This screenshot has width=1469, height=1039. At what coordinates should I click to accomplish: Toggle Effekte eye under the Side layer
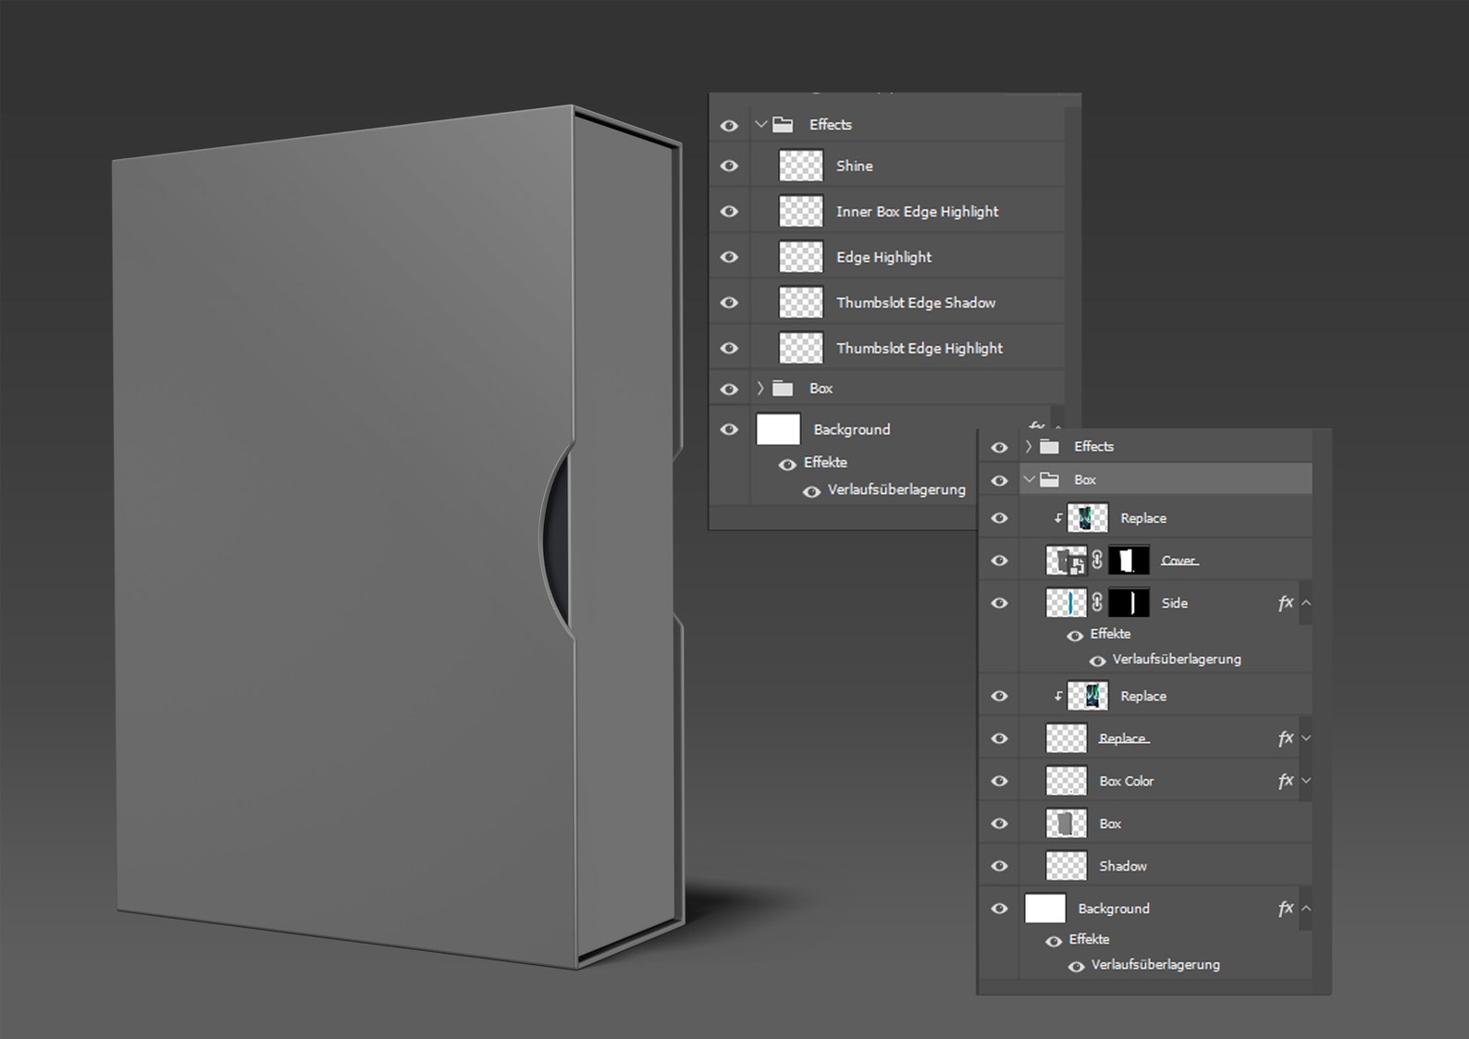pyautogui.click(x=1075, y=636)
